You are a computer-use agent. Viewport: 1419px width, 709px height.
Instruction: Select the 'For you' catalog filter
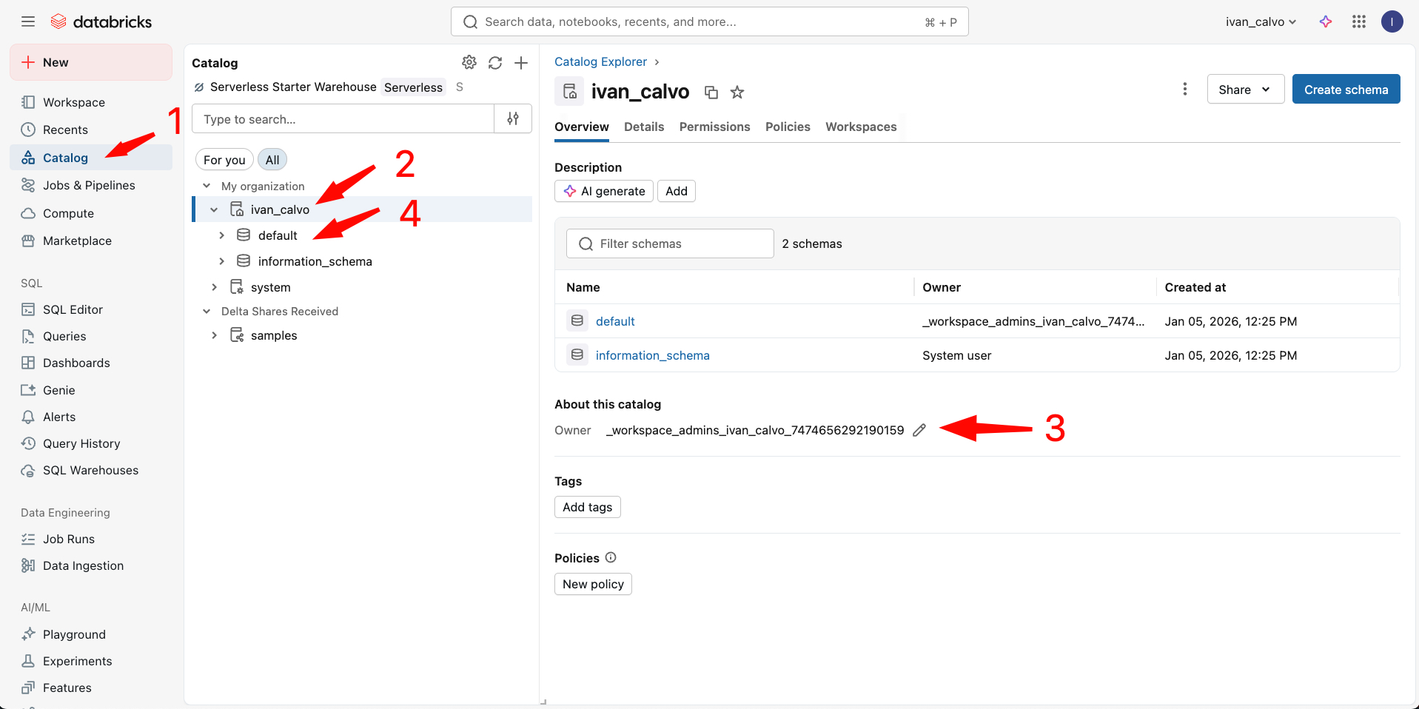pyautogui.click(x=224, y=160)
